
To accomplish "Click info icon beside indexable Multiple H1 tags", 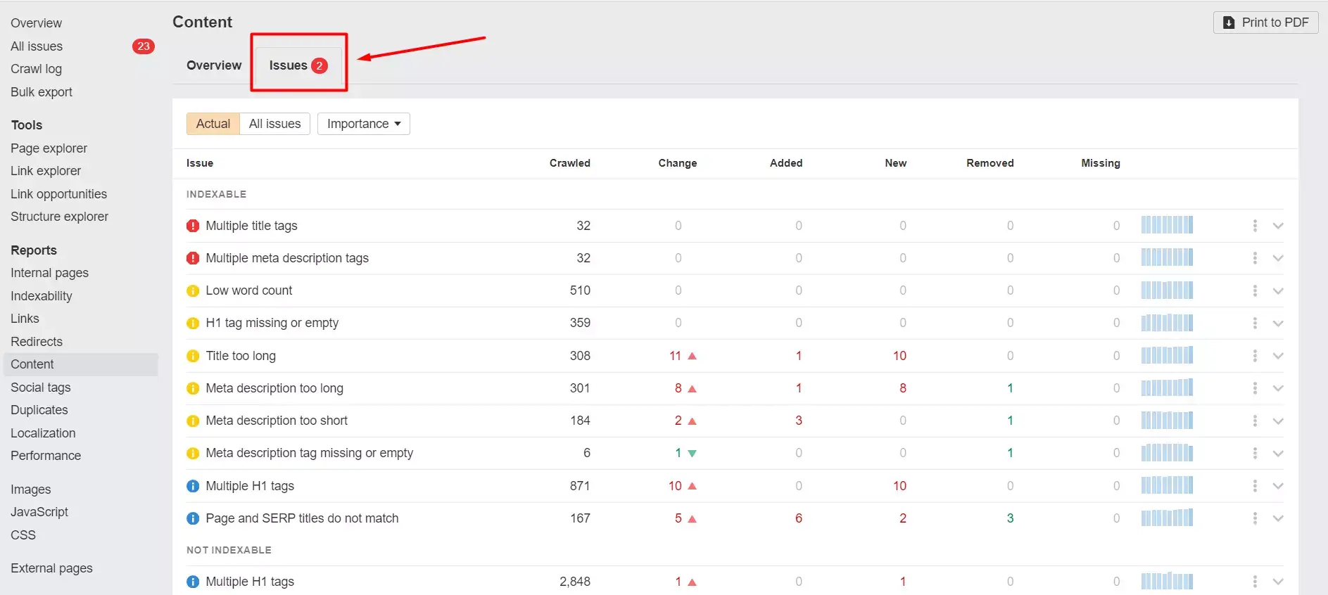I will pyautogui.click(x=193, y=486).
